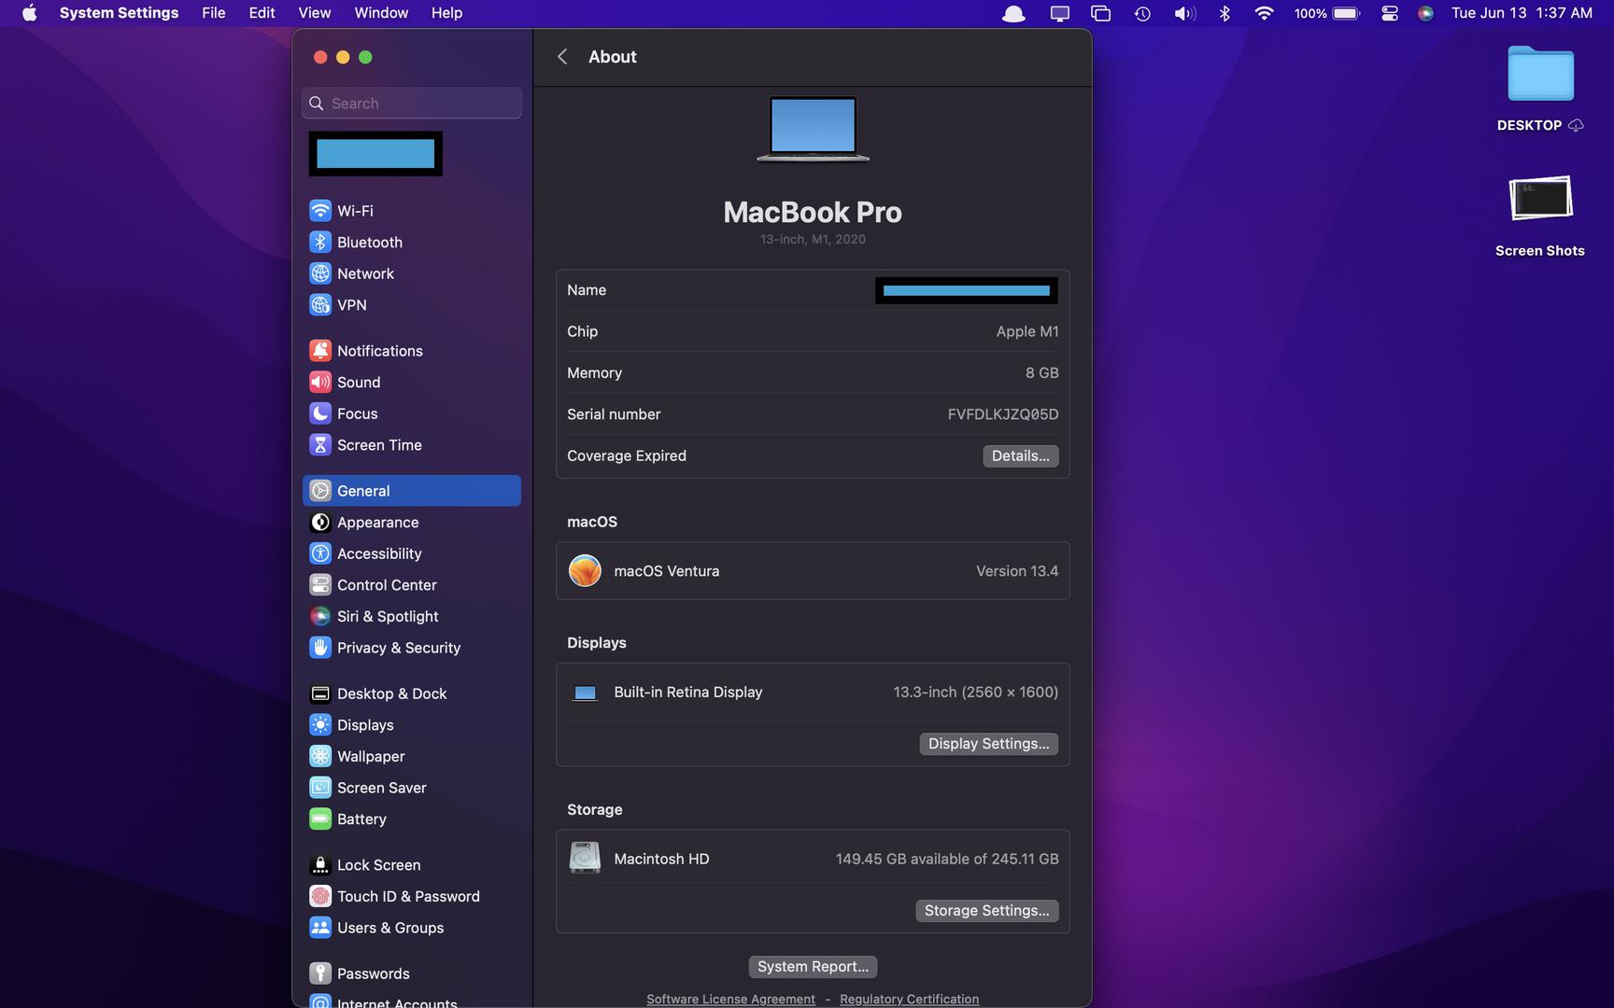The image size is (1614, 1008).
Task: Click the sidebar Search field
Action: [412, 104]
